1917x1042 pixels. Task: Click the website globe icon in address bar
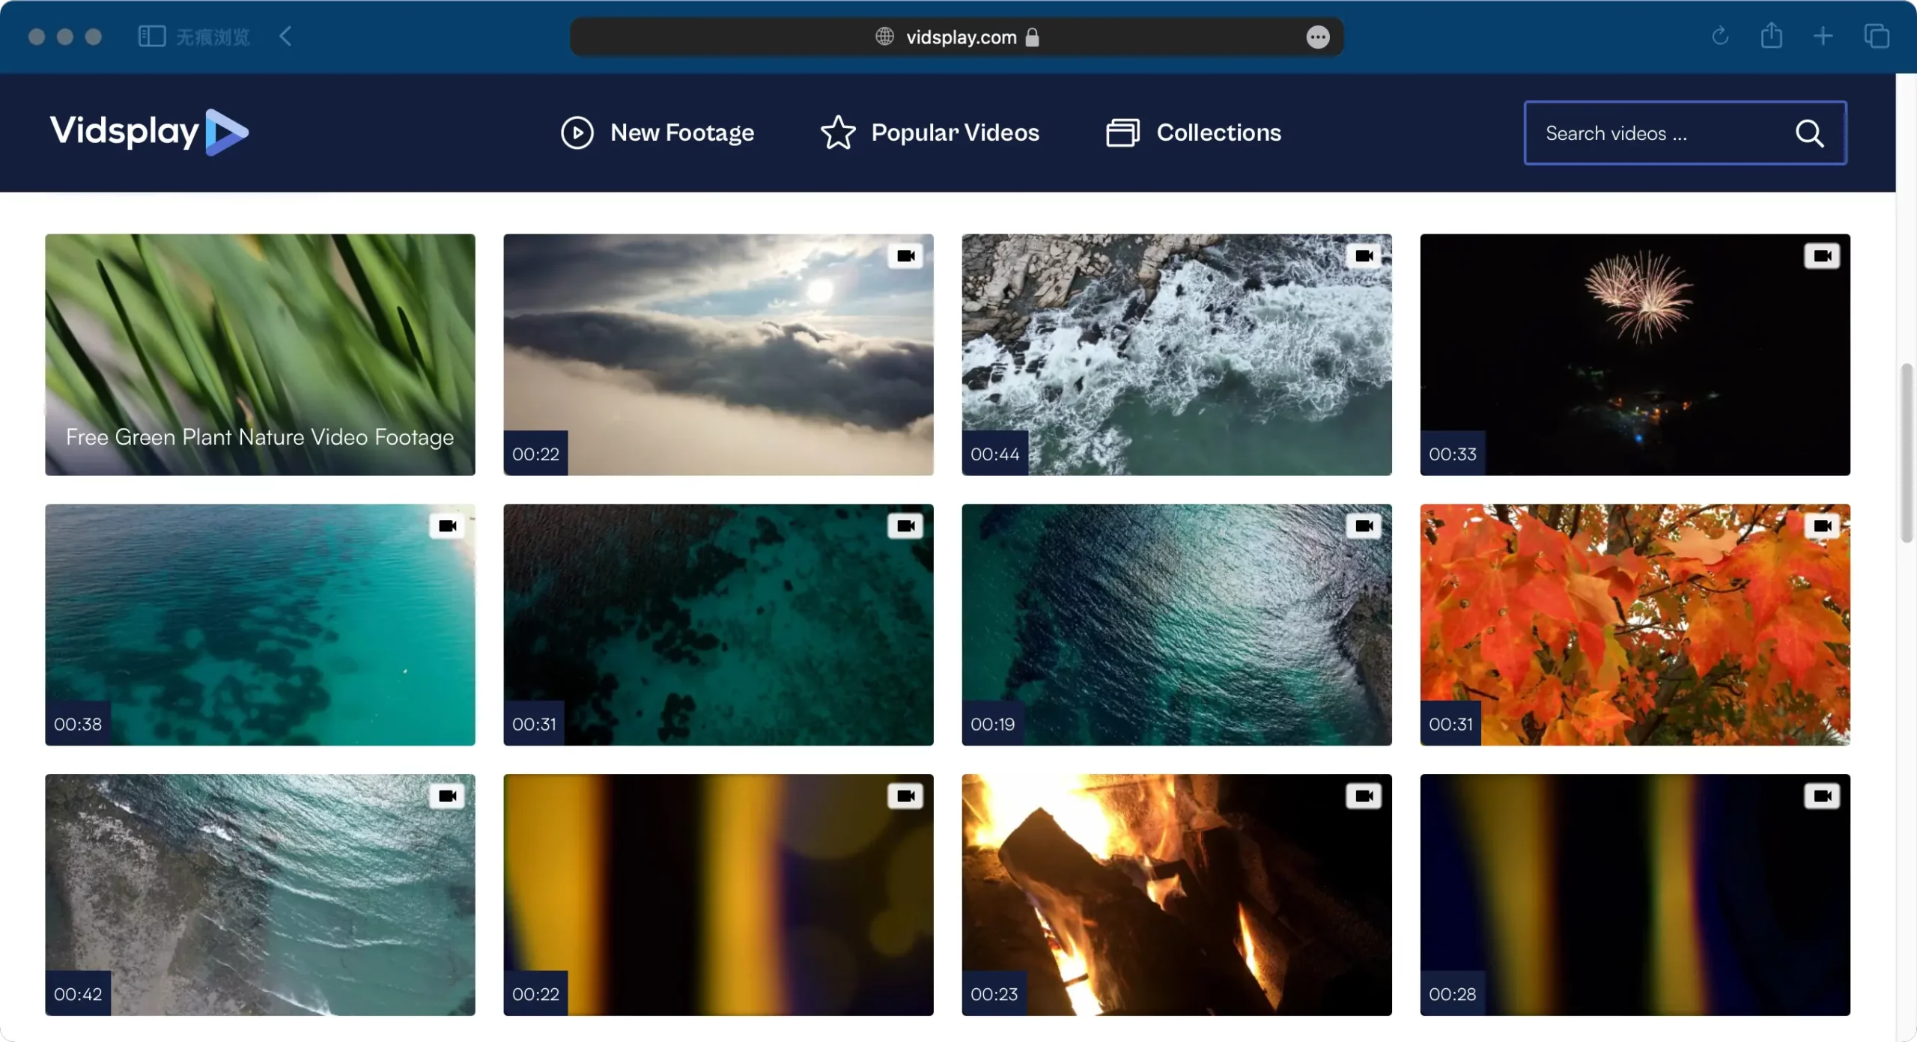pos(884,37)
